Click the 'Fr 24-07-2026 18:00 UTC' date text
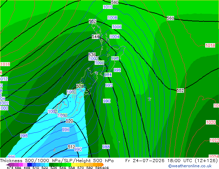This screenshot has height=169, width=219. 159,161
